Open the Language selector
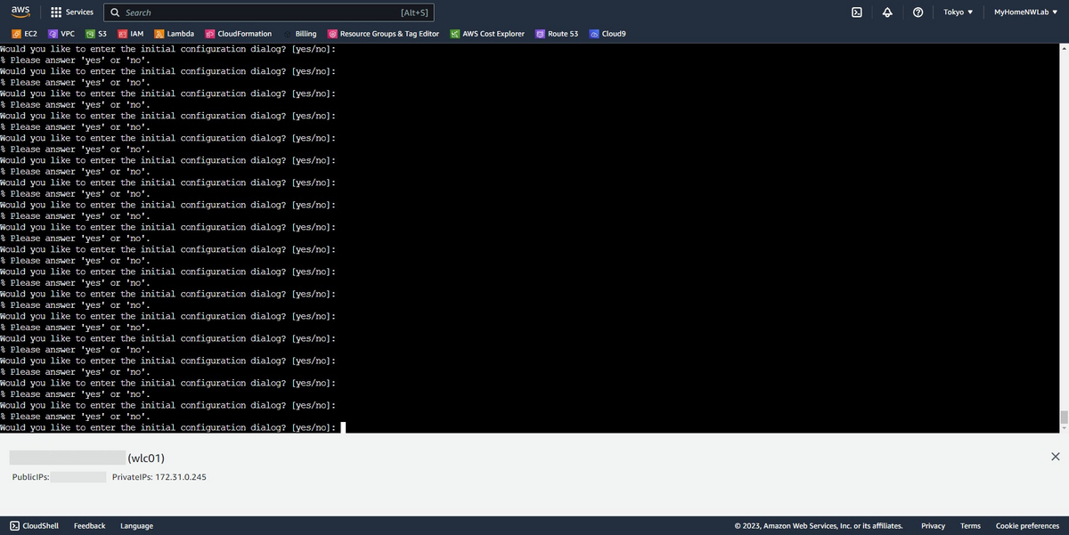The width and height of the screenshot is (1069, 535). coord(136,526)
